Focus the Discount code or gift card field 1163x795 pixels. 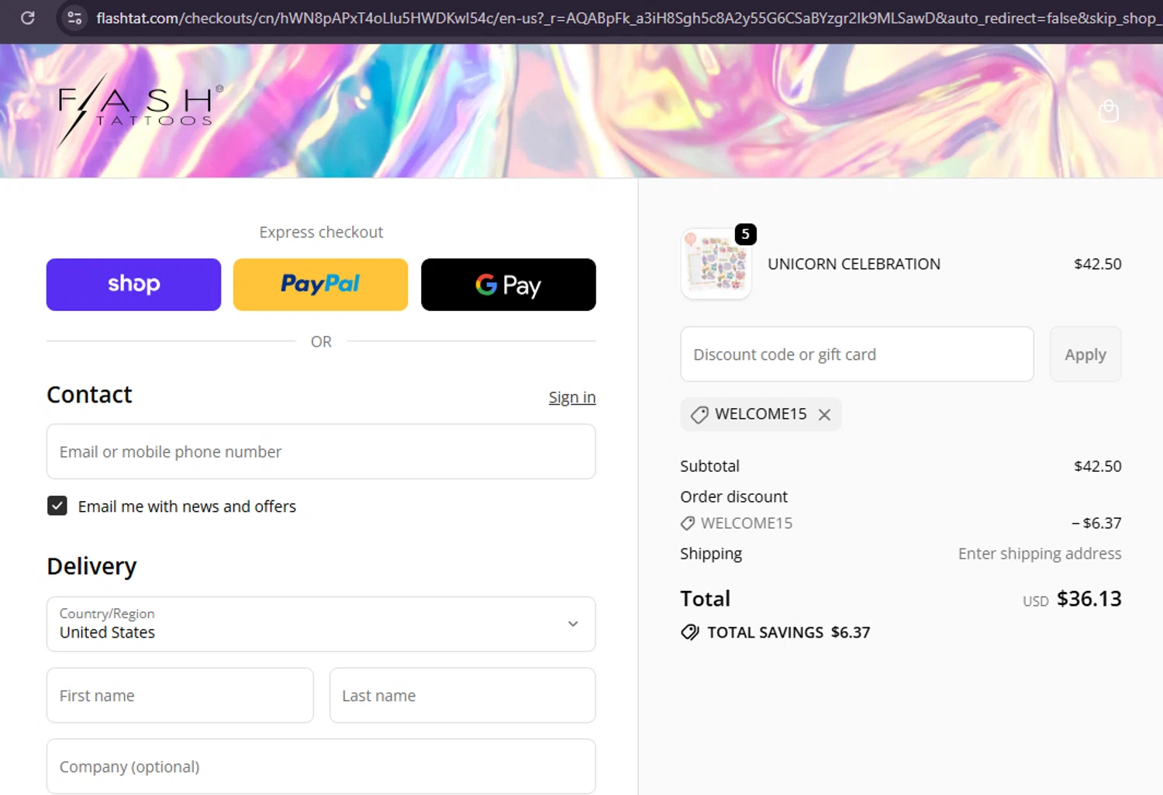click(x=857, y=354)
